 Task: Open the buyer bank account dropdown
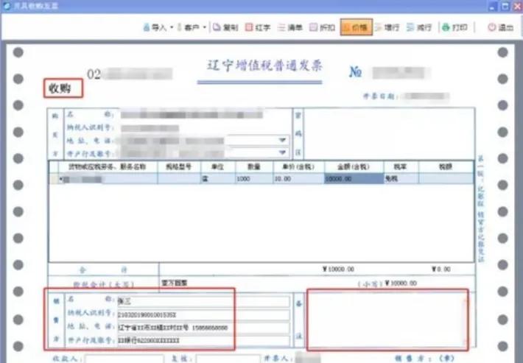282,152
